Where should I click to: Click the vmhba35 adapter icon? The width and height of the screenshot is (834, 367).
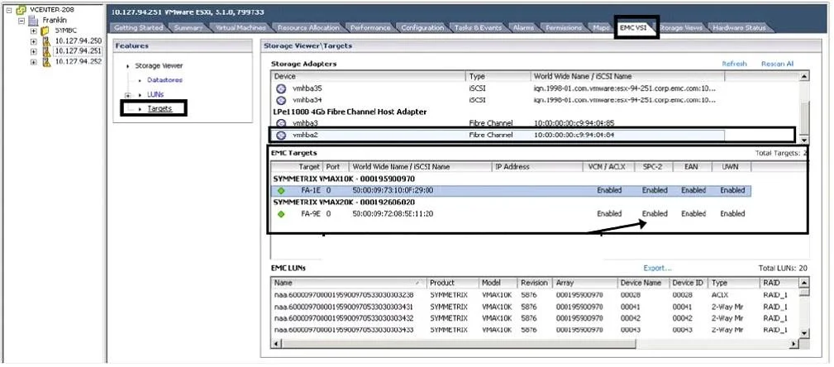[281, 88]
